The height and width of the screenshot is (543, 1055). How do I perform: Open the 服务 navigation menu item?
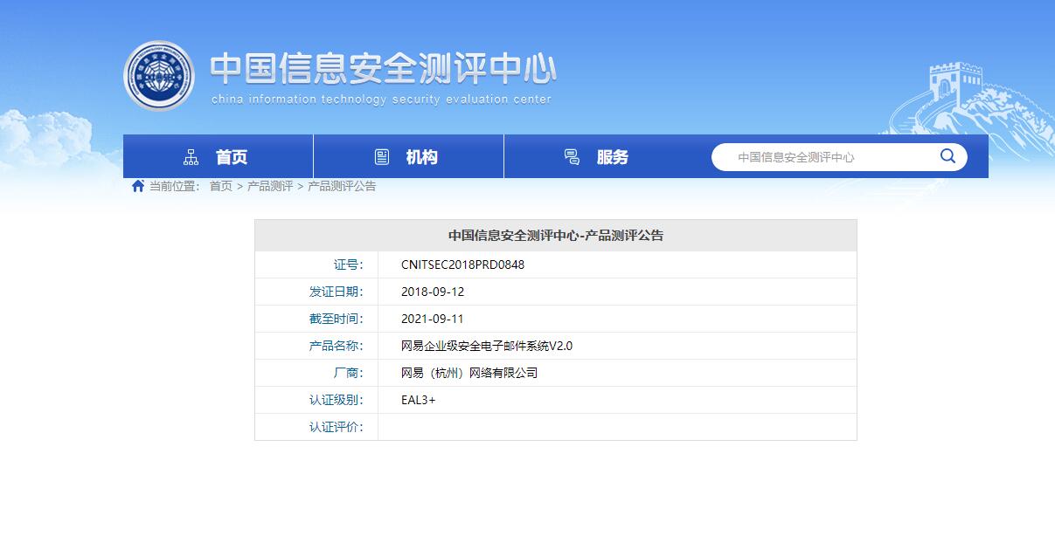point(599,157)
